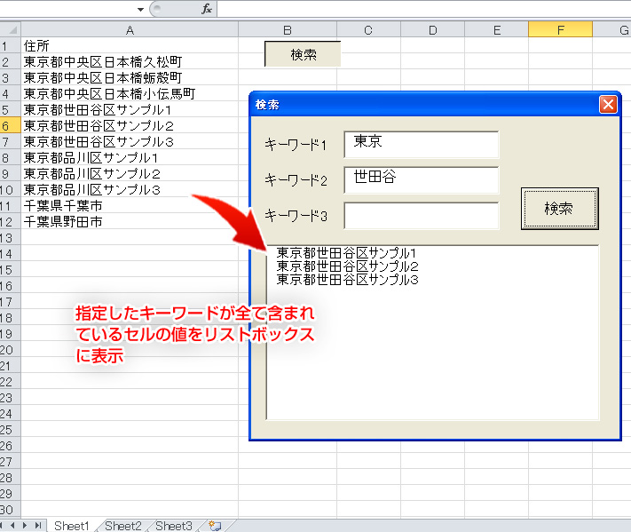Select 東京都世田谷区サンプル1 in the listbox
This screenshot has width=631, height=532.
pyautogui.click(x=433, y=253)
